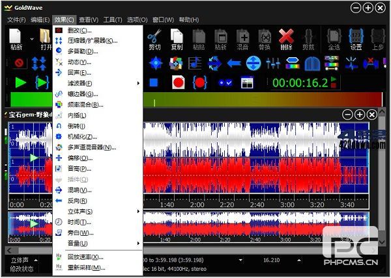Maximize the sound document window

pyautogui.click(x=360, y=114)
